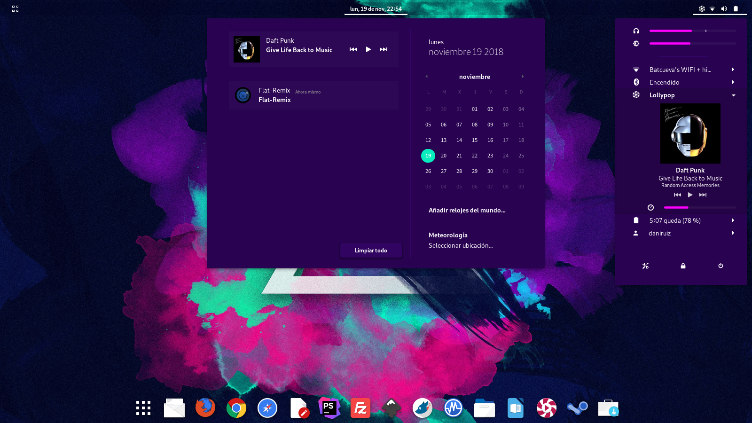Expand the daniruiz user menu
Viewport: 752px width, 423px height.
(733, 233)
